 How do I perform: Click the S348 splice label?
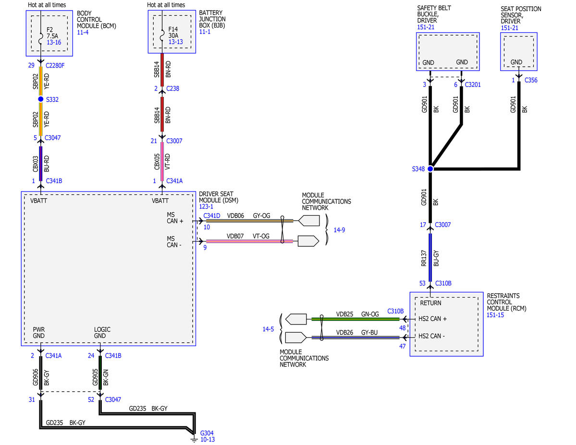[x=418, y=169]
